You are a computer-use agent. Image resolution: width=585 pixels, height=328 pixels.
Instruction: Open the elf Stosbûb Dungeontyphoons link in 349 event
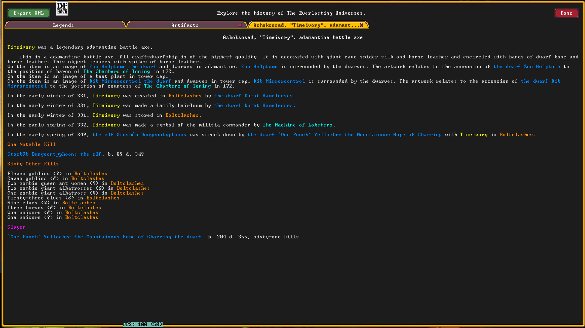tap(139, 135)
